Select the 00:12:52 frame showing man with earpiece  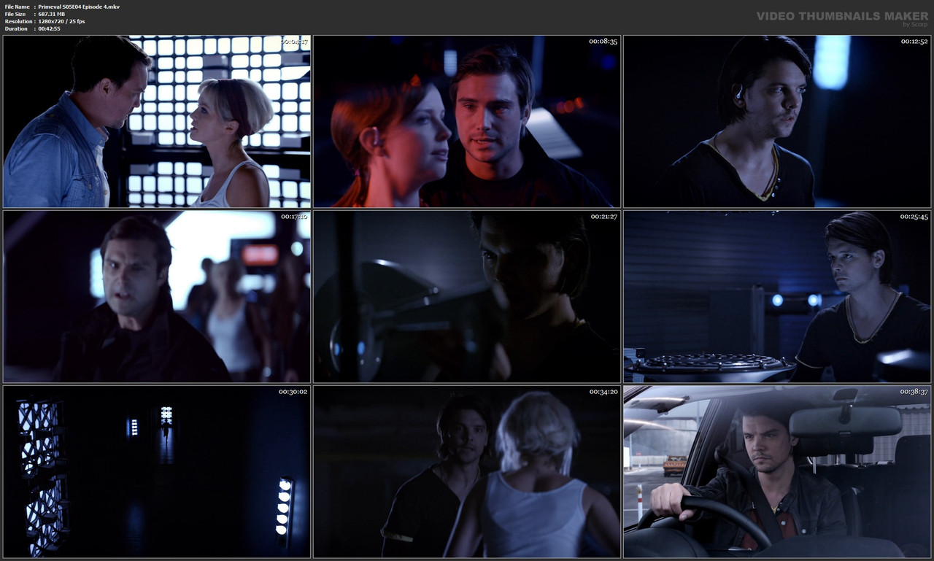point(776,120)
